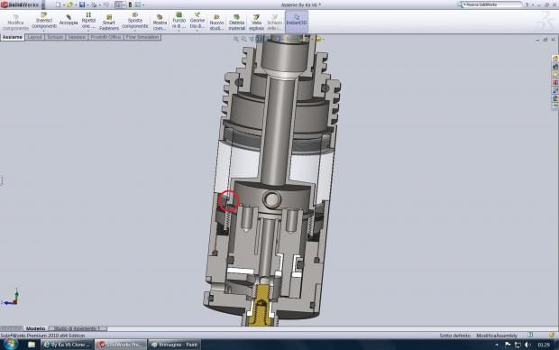559x350 pixels.
Task: Select the Modello tab at bottom
Action: (x=36, y=328)
